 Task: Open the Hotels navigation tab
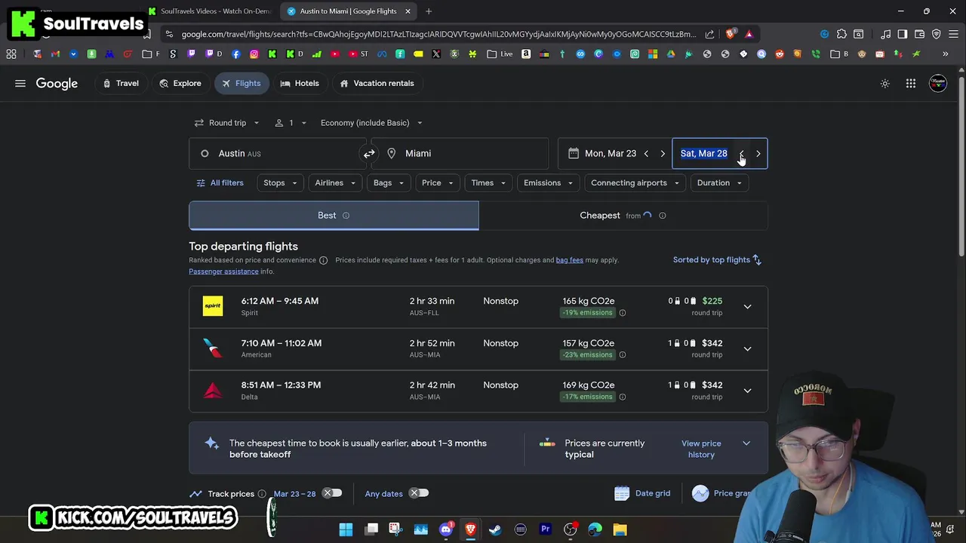(300, 84)
